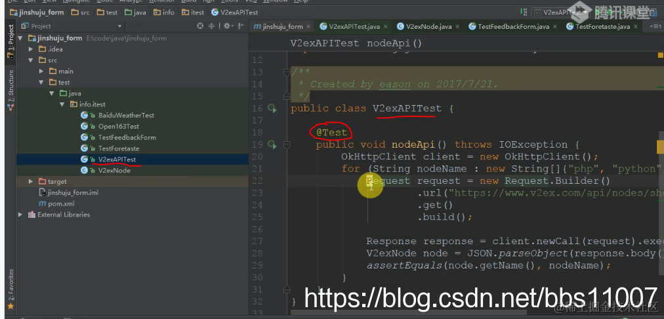
Task: Collapse the src folder
Action: (x=30, y=60)
